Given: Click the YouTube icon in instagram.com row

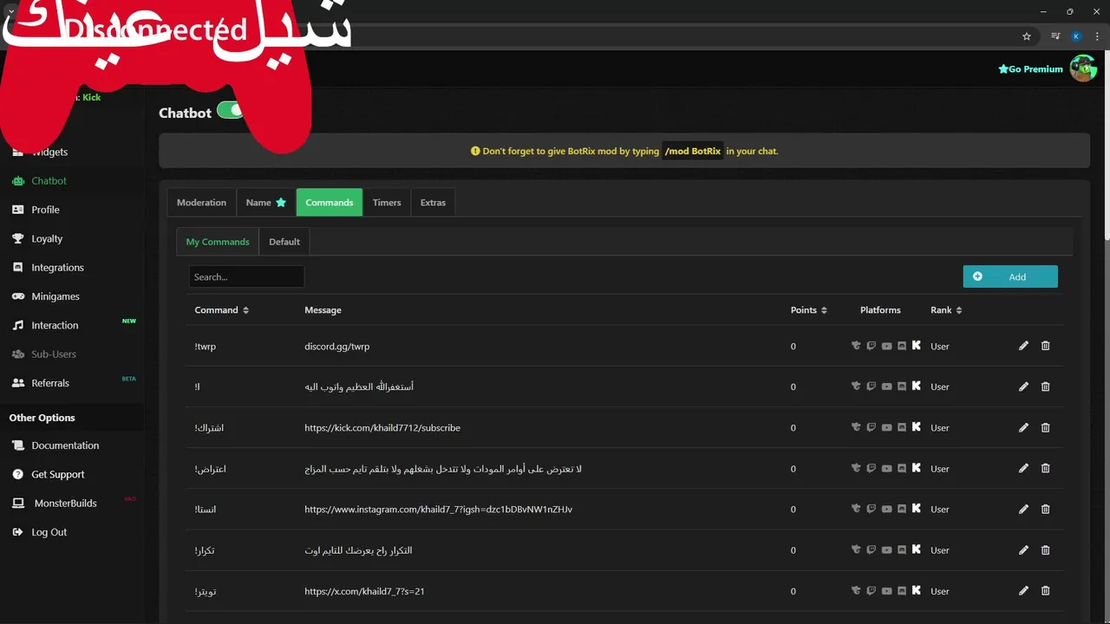Looking at the screenshot, I should click(886, 509).
